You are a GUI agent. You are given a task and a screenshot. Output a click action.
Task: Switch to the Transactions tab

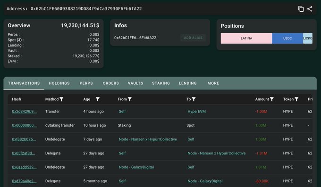(x=24, y=83)
